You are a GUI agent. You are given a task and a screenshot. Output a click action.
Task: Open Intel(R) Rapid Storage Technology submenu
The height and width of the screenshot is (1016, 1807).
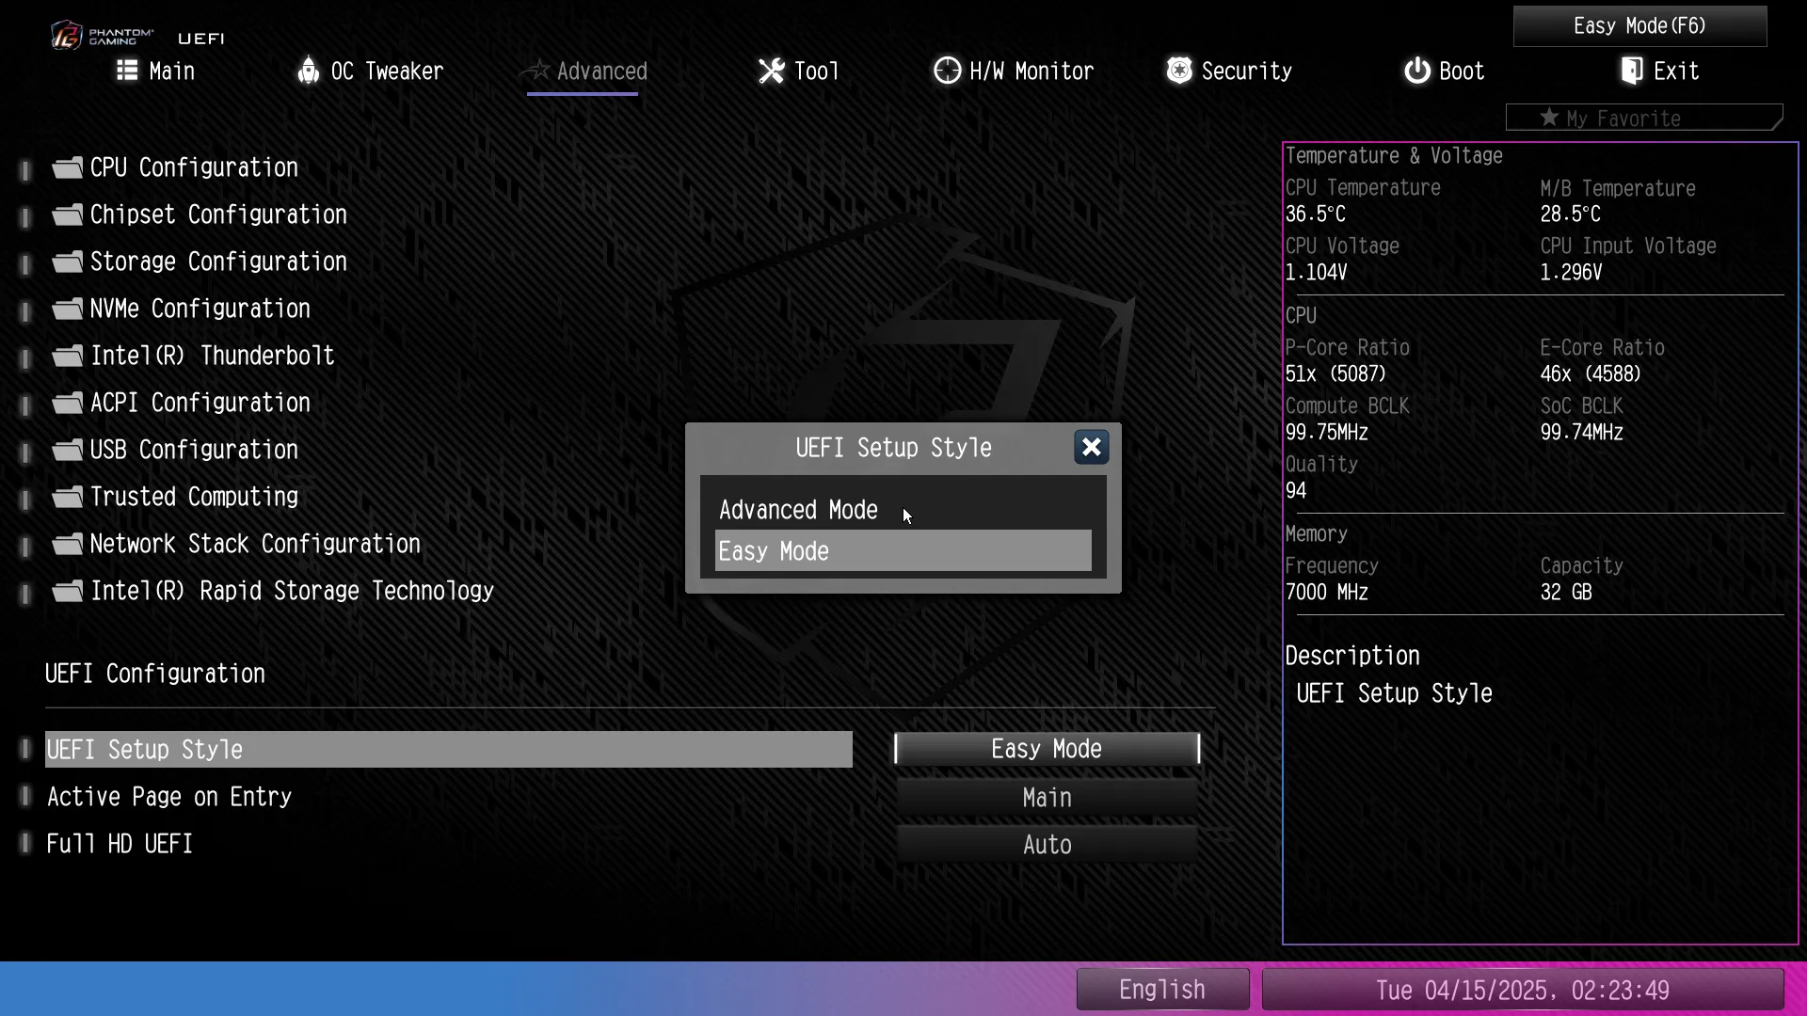click(292, 591)
